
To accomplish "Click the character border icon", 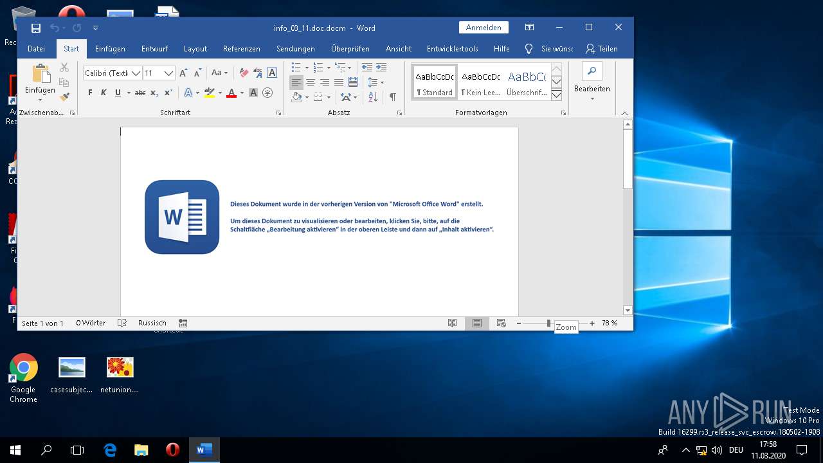I will pos(272,73).
